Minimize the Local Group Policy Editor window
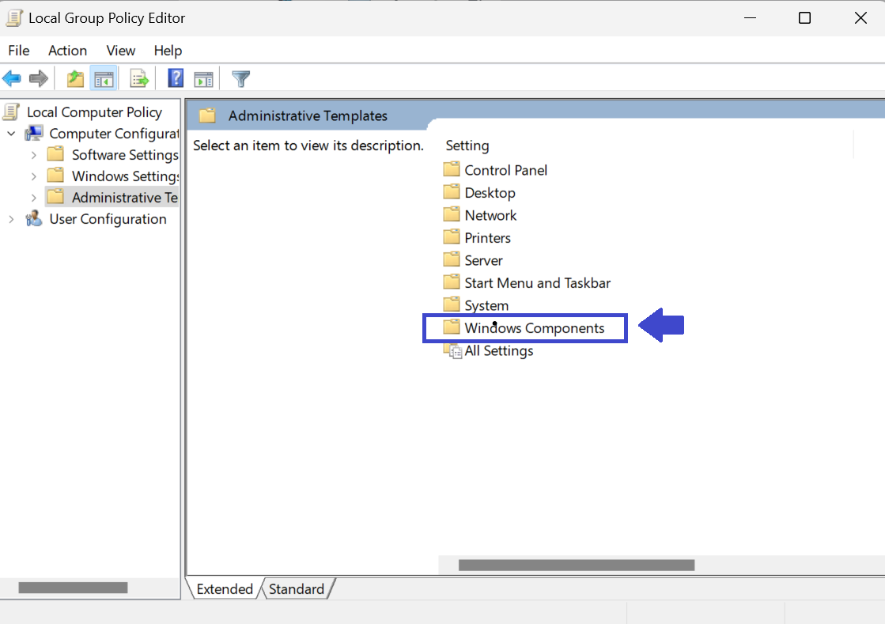Image resolution: width=885 pixels, height=624 pixels. 750,18
